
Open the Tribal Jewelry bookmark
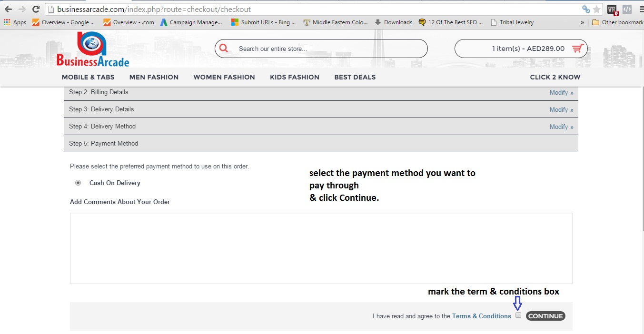click(512, 22)
